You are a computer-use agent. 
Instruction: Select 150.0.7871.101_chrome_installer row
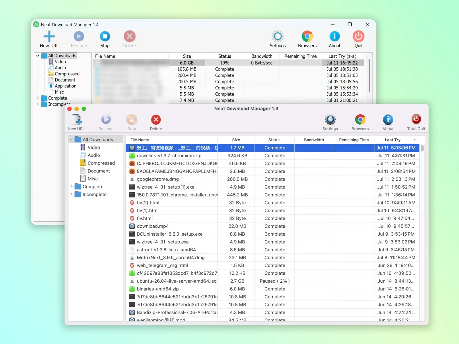pos(273,195)
